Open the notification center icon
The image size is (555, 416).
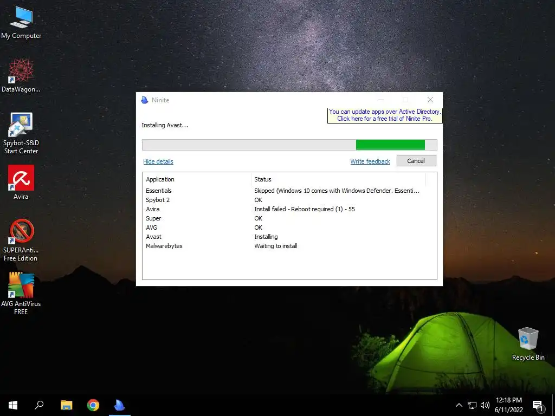pyautogui.click(x=538, y=406)
